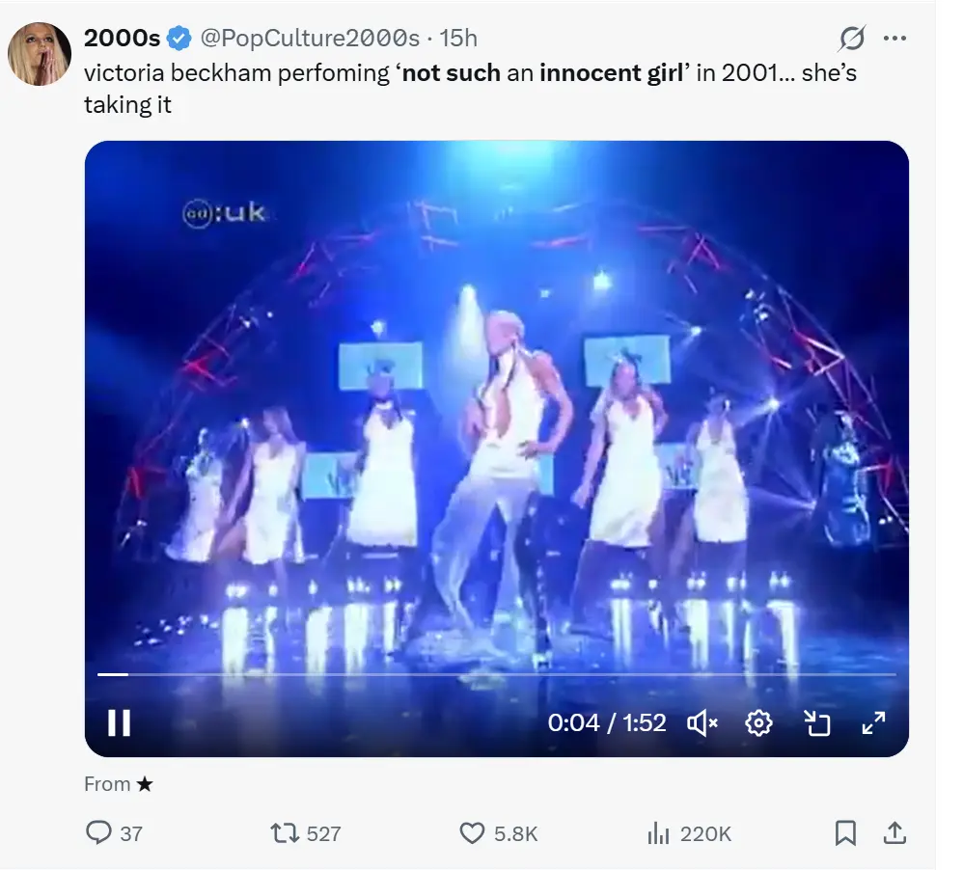Screen dimensions: 963x870
Task: View post analytics showing 220K views
Action: [659, 833]
